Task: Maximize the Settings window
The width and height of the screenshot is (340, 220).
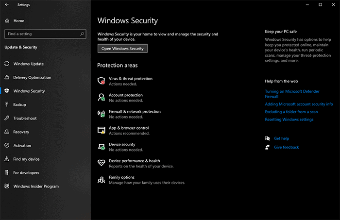Action: [320, 4]
